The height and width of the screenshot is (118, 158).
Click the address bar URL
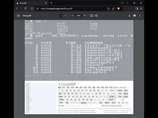[56, 9]
